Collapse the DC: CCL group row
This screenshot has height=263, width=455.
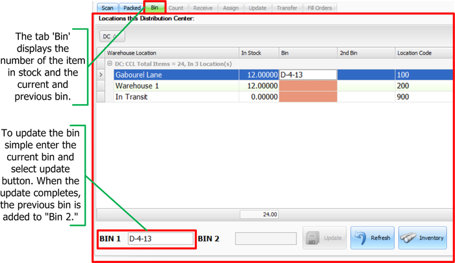pyautogui.click(x=110, y=64)
